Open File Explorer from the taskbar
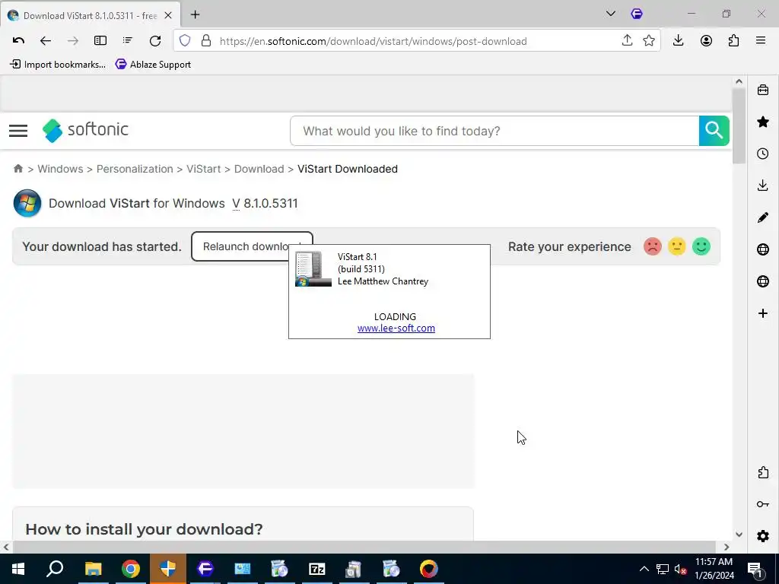 pos(93,569)
